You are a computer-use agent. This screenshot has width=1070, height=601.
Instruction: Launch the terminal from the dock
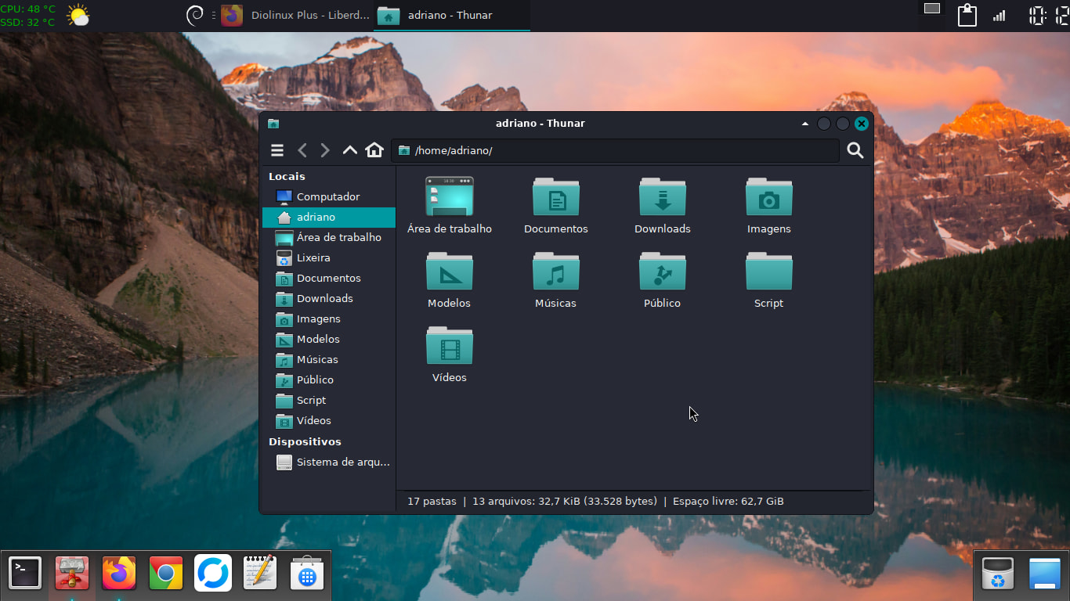[24, 574]
